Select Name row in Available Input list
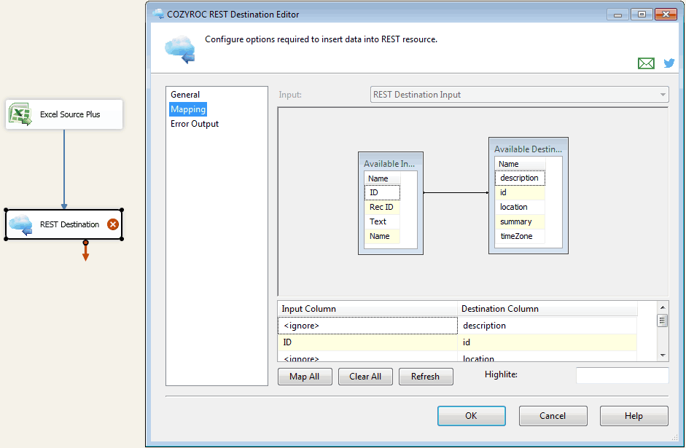This screenshot has height=448, width=686. coord(382,236)
